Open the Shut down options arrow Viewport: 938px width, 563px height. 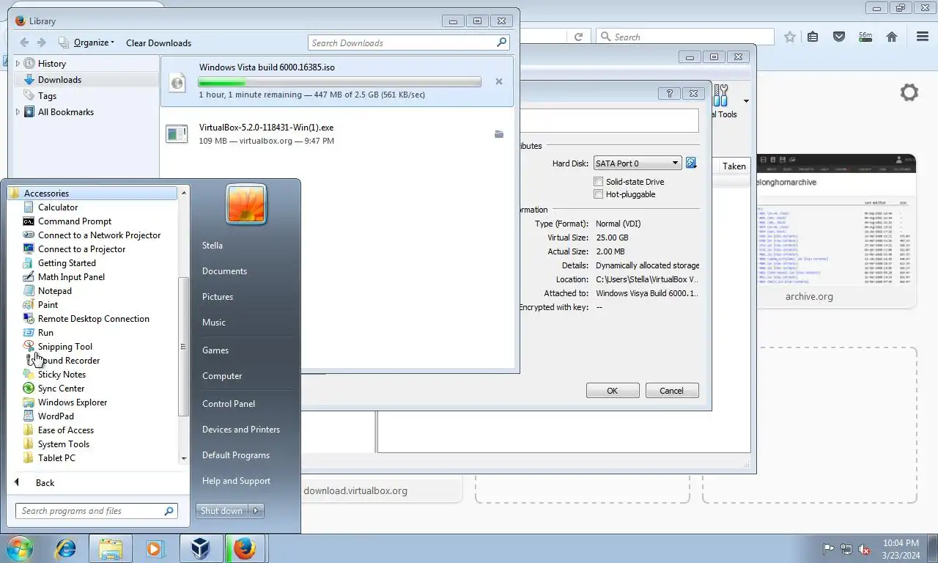[256, 511]
